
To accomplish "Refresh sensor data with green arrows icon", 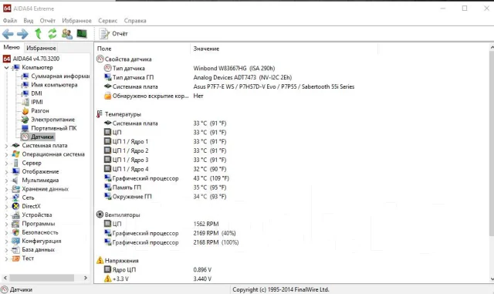I will click(x=52, y=34).
